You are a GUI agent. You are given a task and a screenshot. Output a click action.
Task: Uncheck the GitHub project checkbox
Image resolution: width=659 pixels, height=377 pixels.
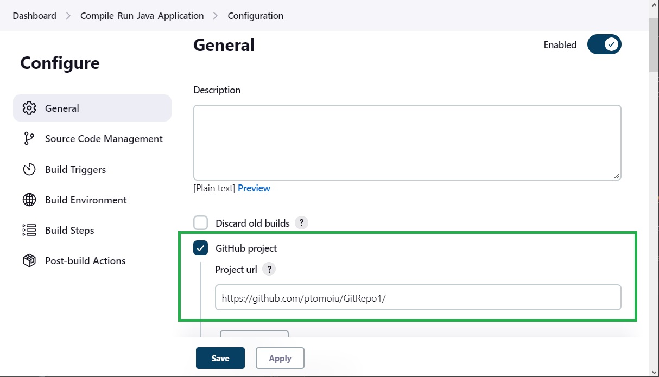tap(201, 248)
